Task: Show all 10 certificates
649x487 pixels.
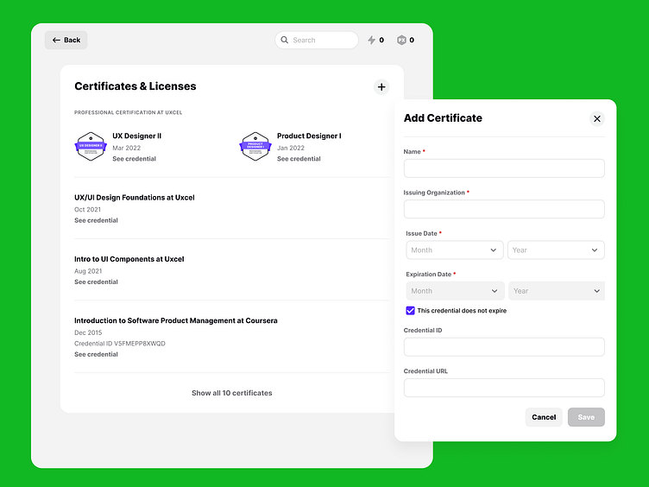Action: click(232, 393)
